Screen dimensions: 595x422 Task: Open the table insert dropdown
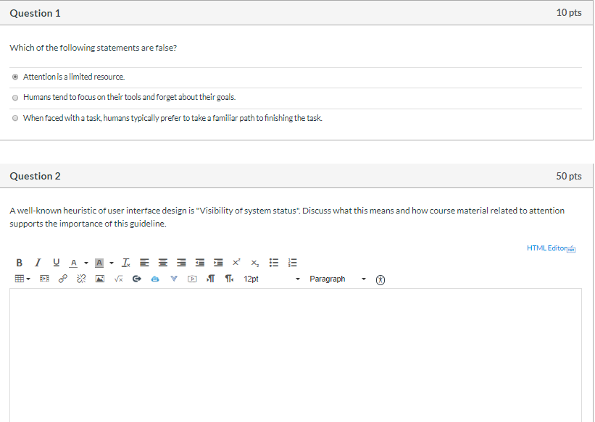(x=22, y=279)
